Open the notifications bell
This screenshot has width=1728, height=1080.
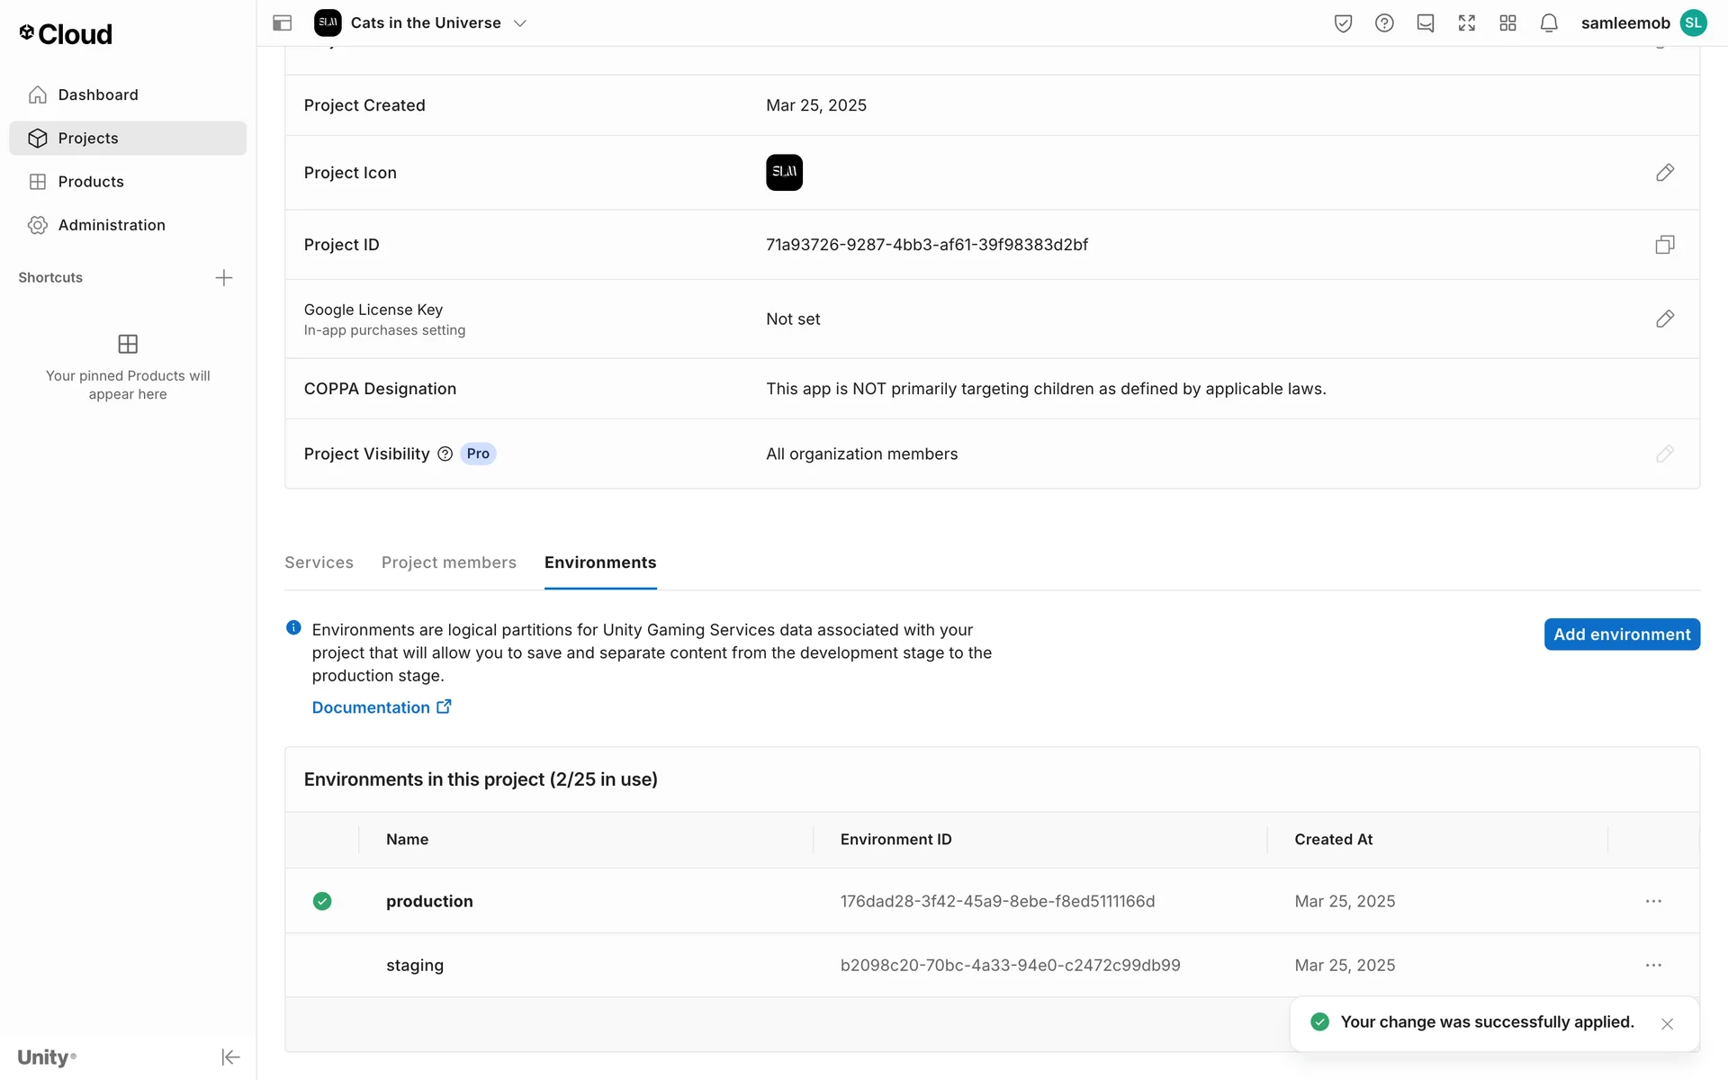[x=1548, y=23]
